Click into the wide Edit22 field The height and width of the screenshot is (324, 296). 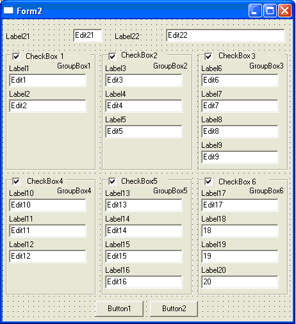[x=226, y=35]
